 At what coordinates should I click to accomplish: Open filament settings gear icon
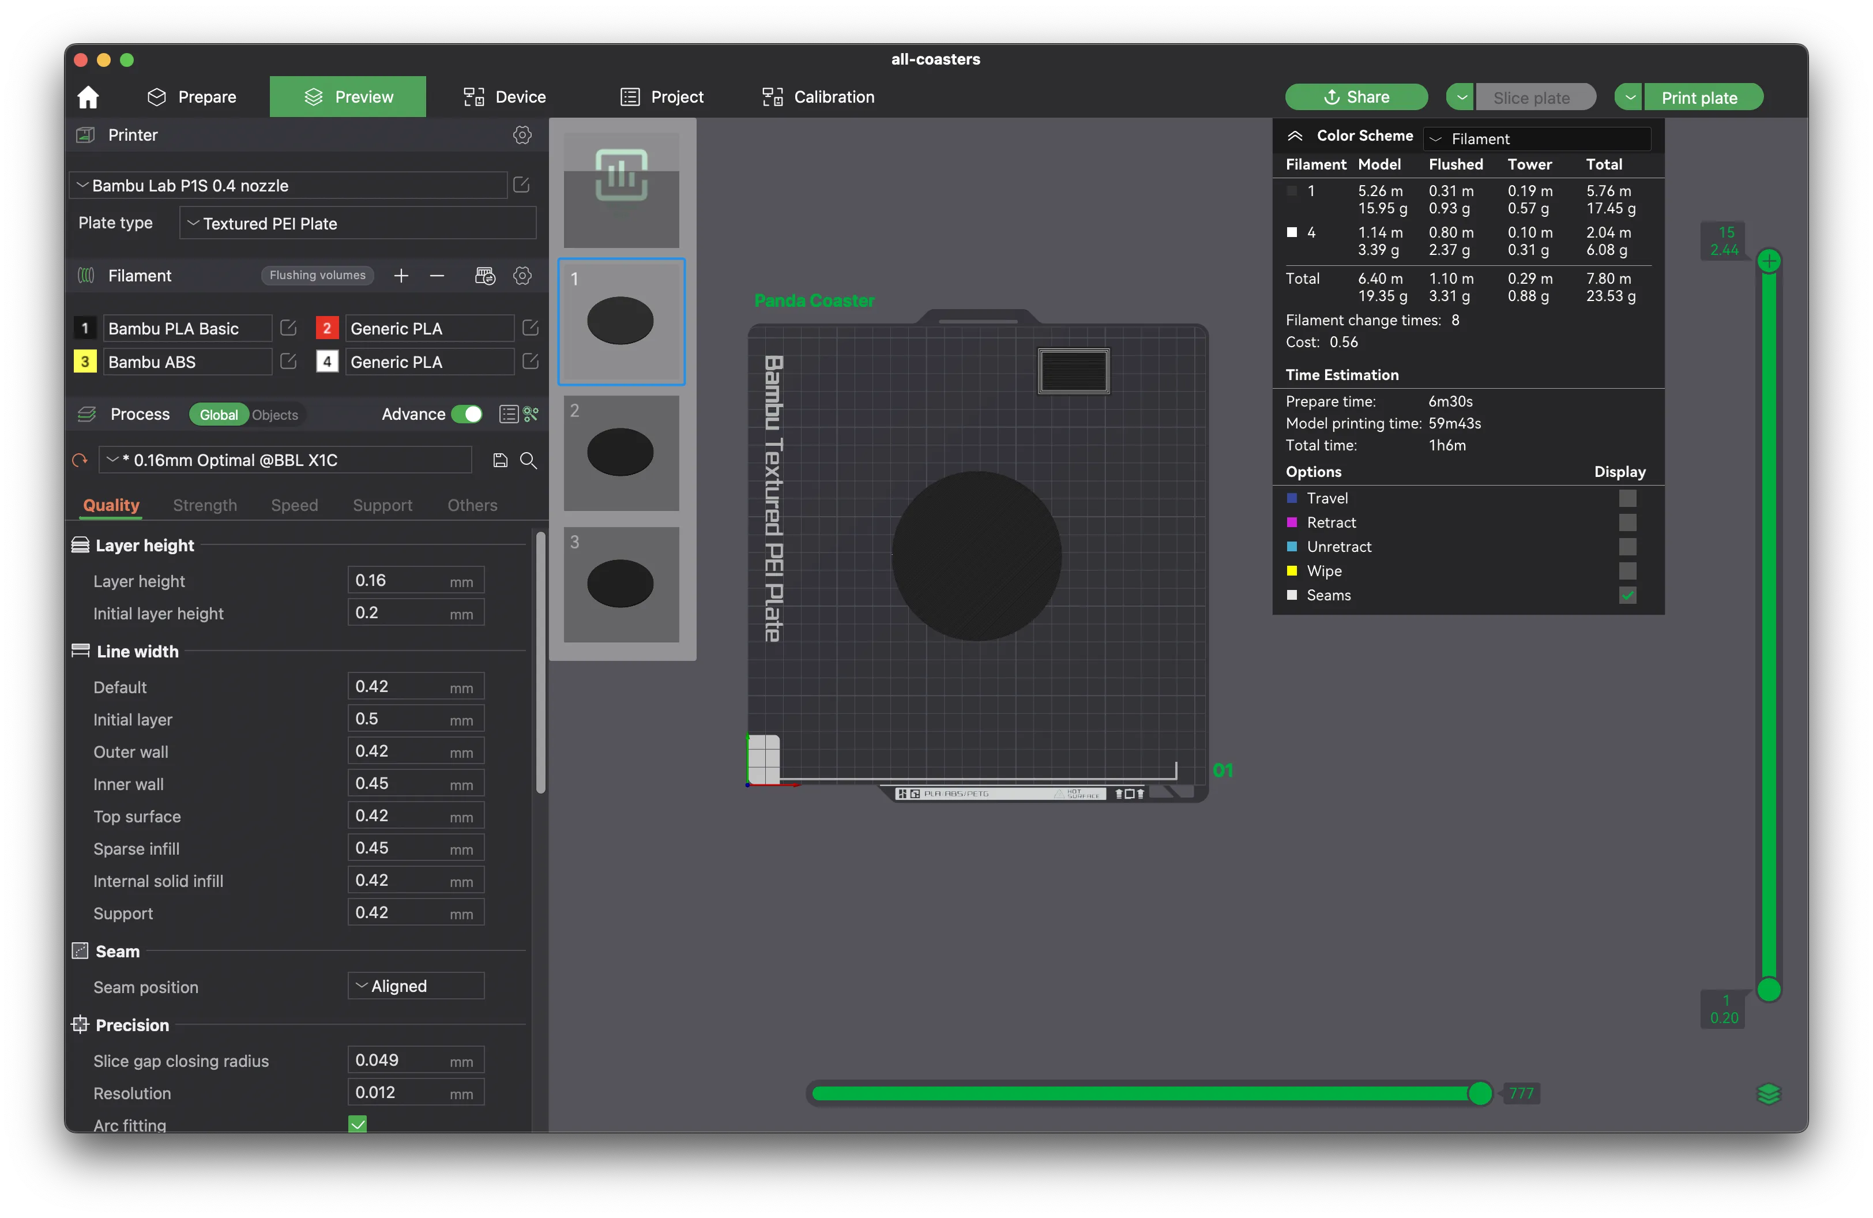click(x=522, y=276)
